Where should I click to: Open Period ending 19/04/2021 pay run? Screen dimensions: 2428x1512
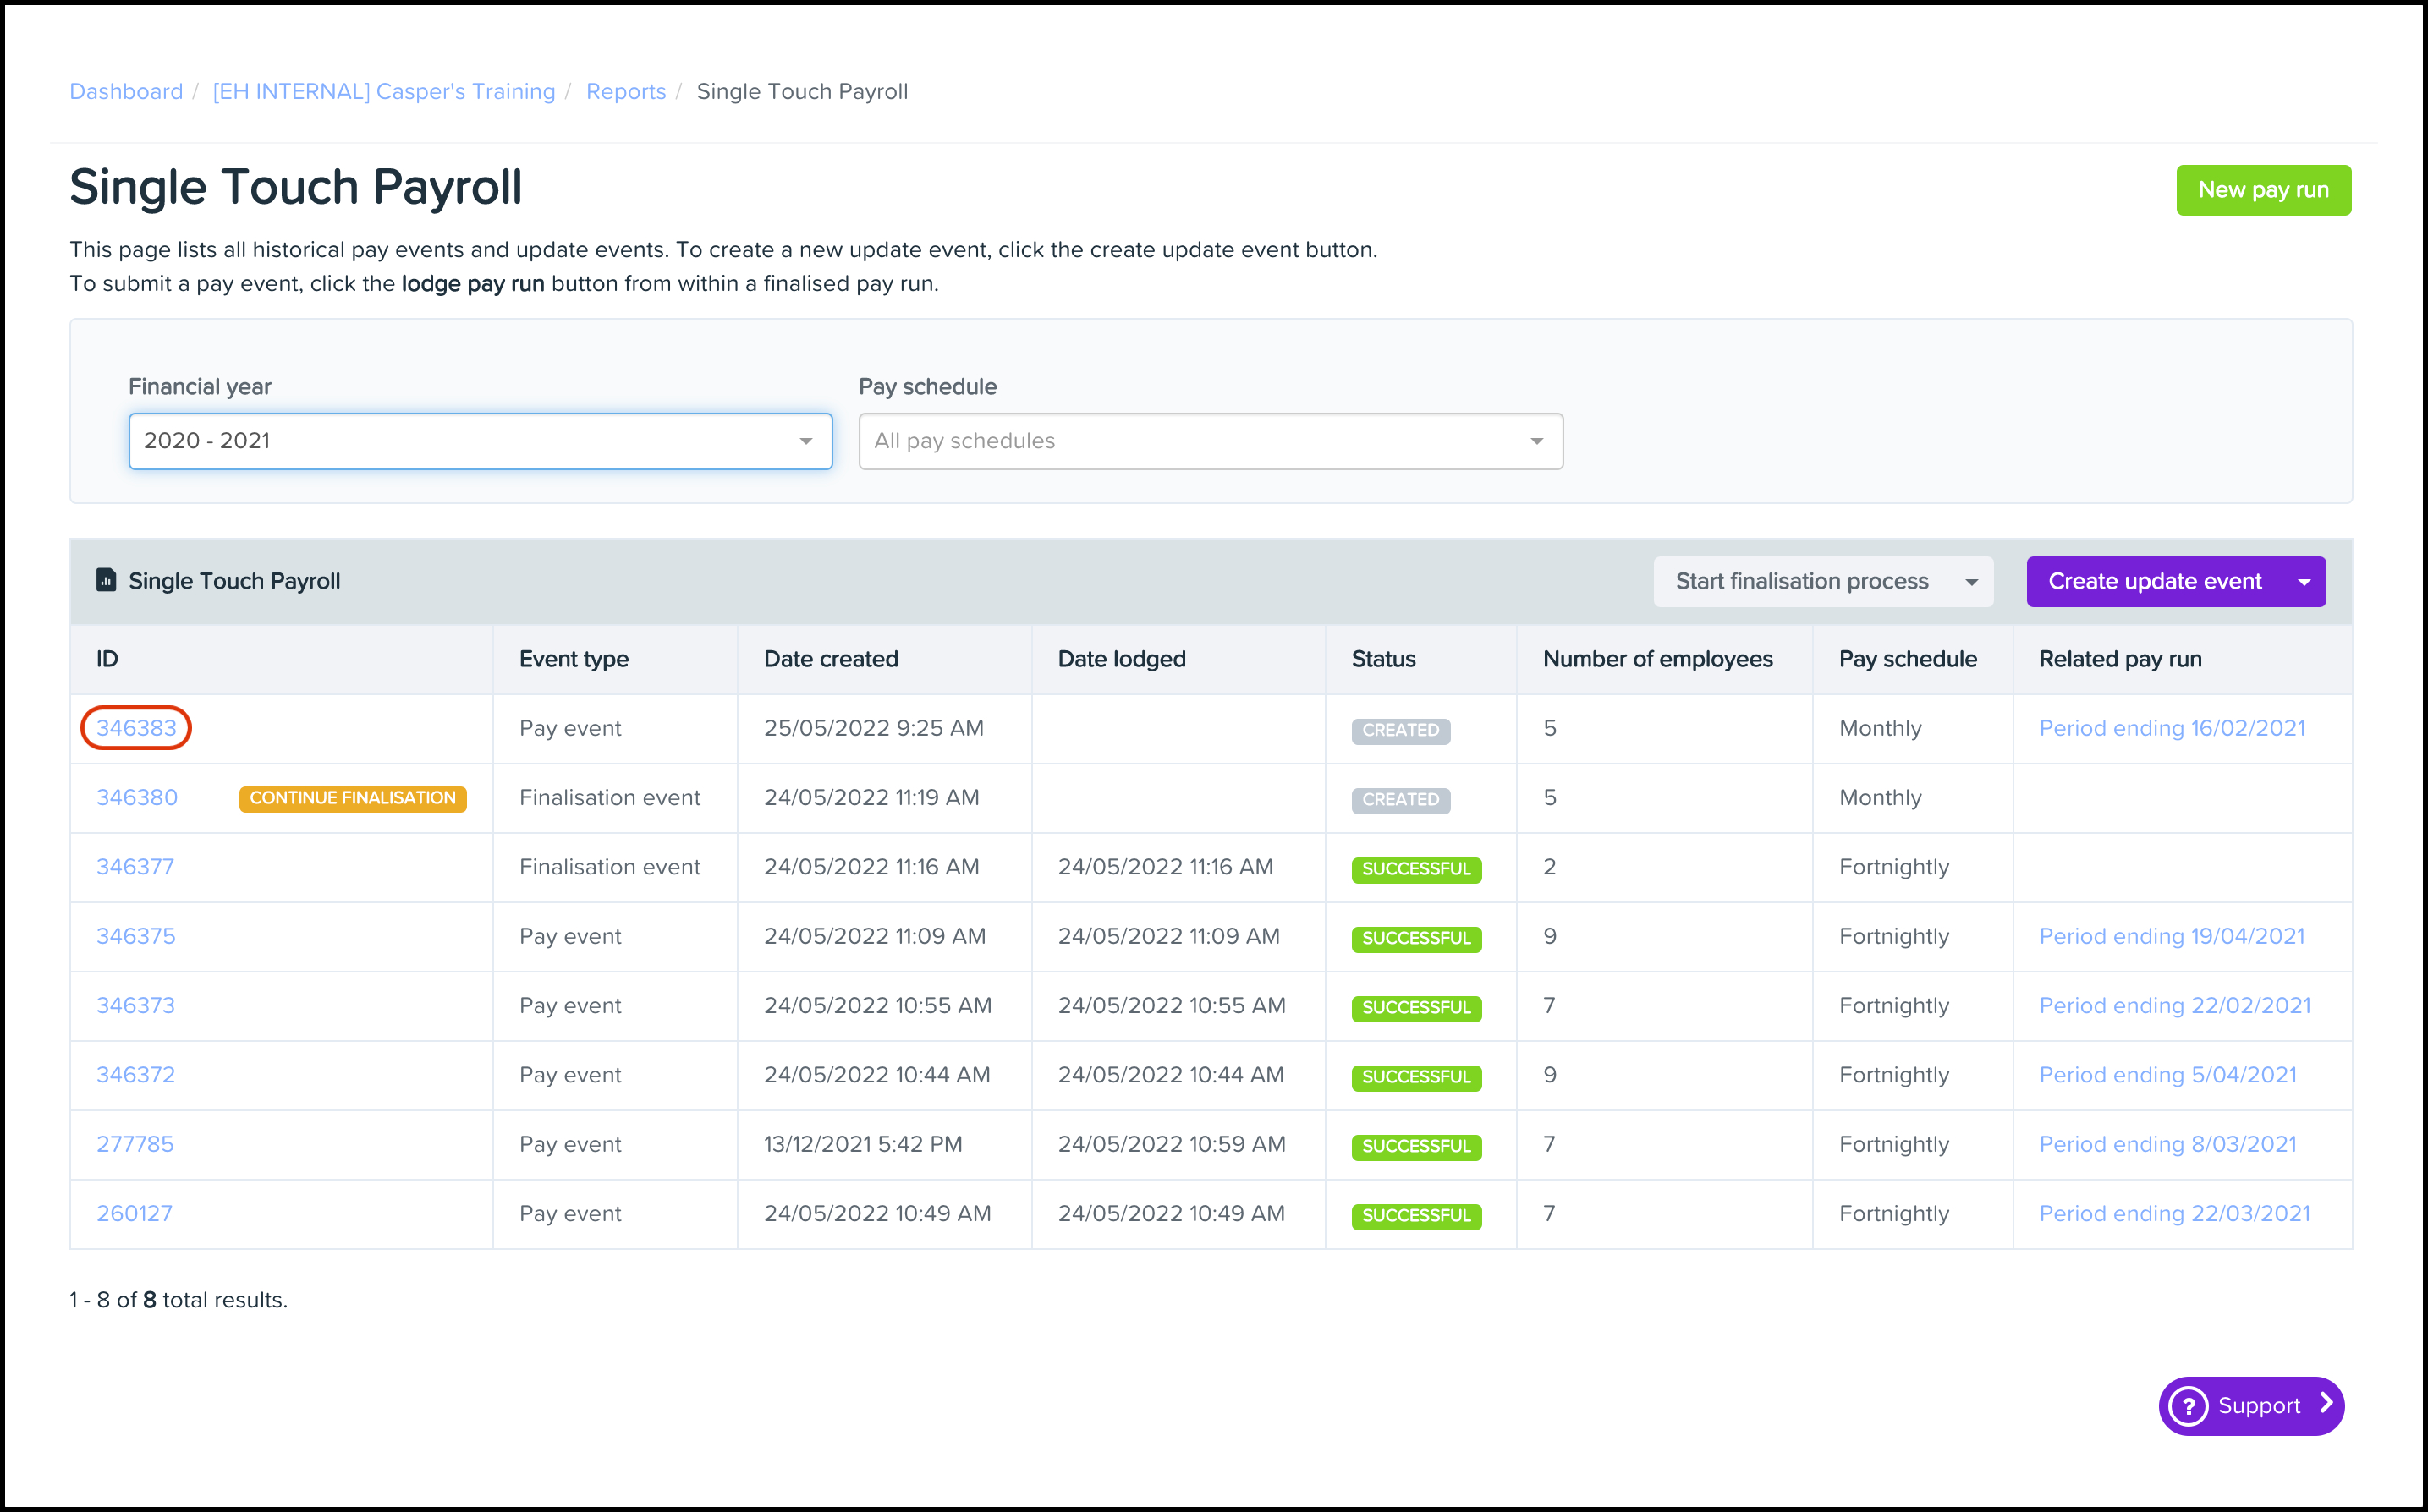click(x=2171, y=936)
